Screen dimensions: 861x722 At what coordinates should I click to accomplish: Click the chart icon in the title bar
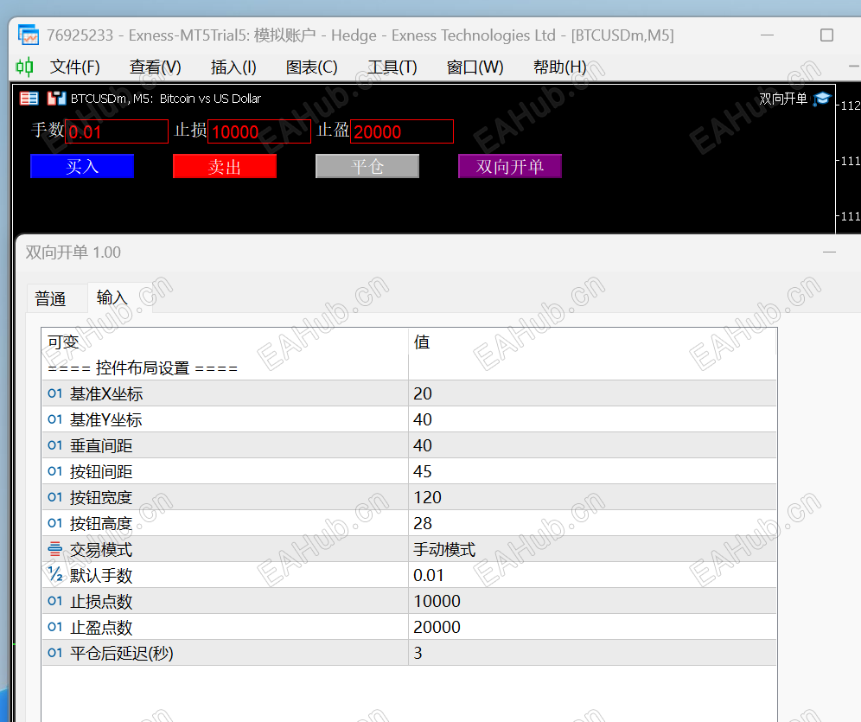27,35
